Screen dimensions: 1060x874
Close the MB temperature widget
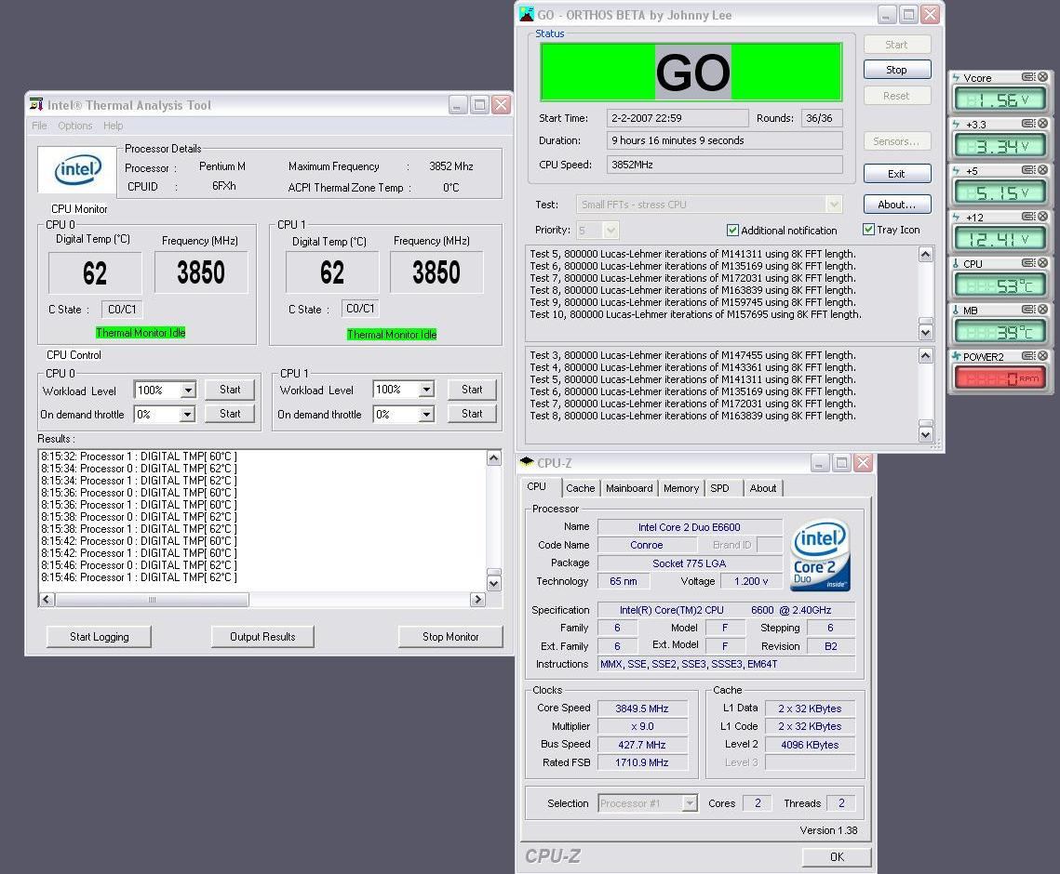tap(1043, 310)
